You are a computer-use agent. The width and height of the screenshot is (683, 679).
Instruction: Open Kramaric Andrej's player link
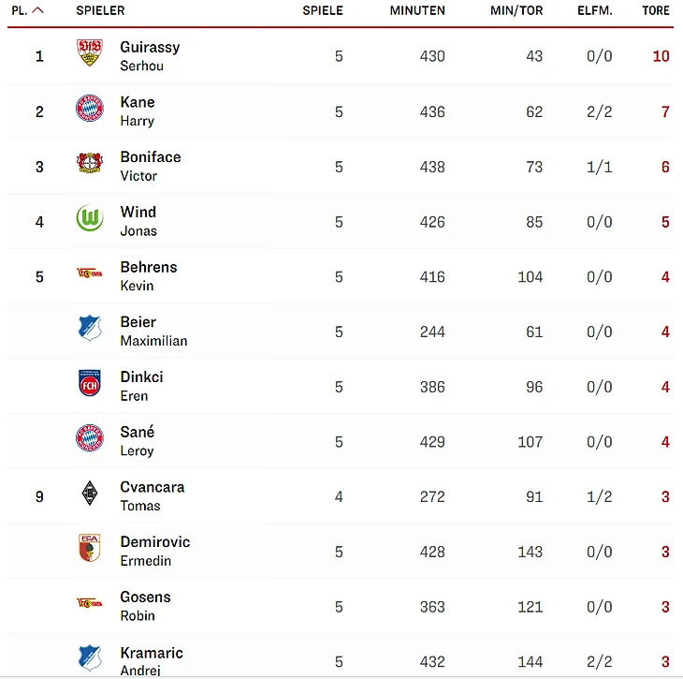point(151,659)
